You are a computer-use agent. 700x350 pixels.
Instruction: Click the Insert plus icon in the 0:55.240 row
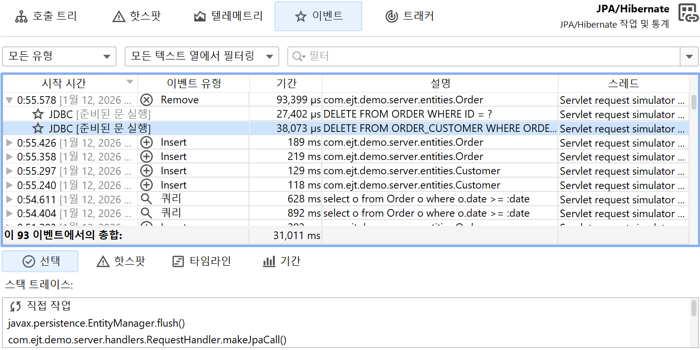pyautogui.click(x=147, y=185)
